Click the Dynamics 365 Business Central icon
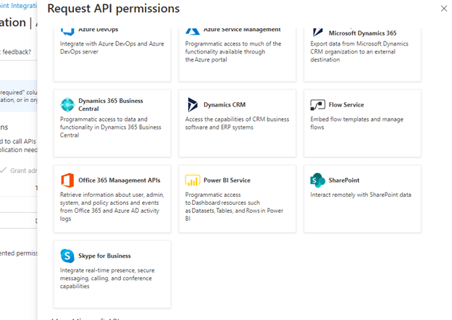Viewport: 452px width, 320px height. point(67,104)
